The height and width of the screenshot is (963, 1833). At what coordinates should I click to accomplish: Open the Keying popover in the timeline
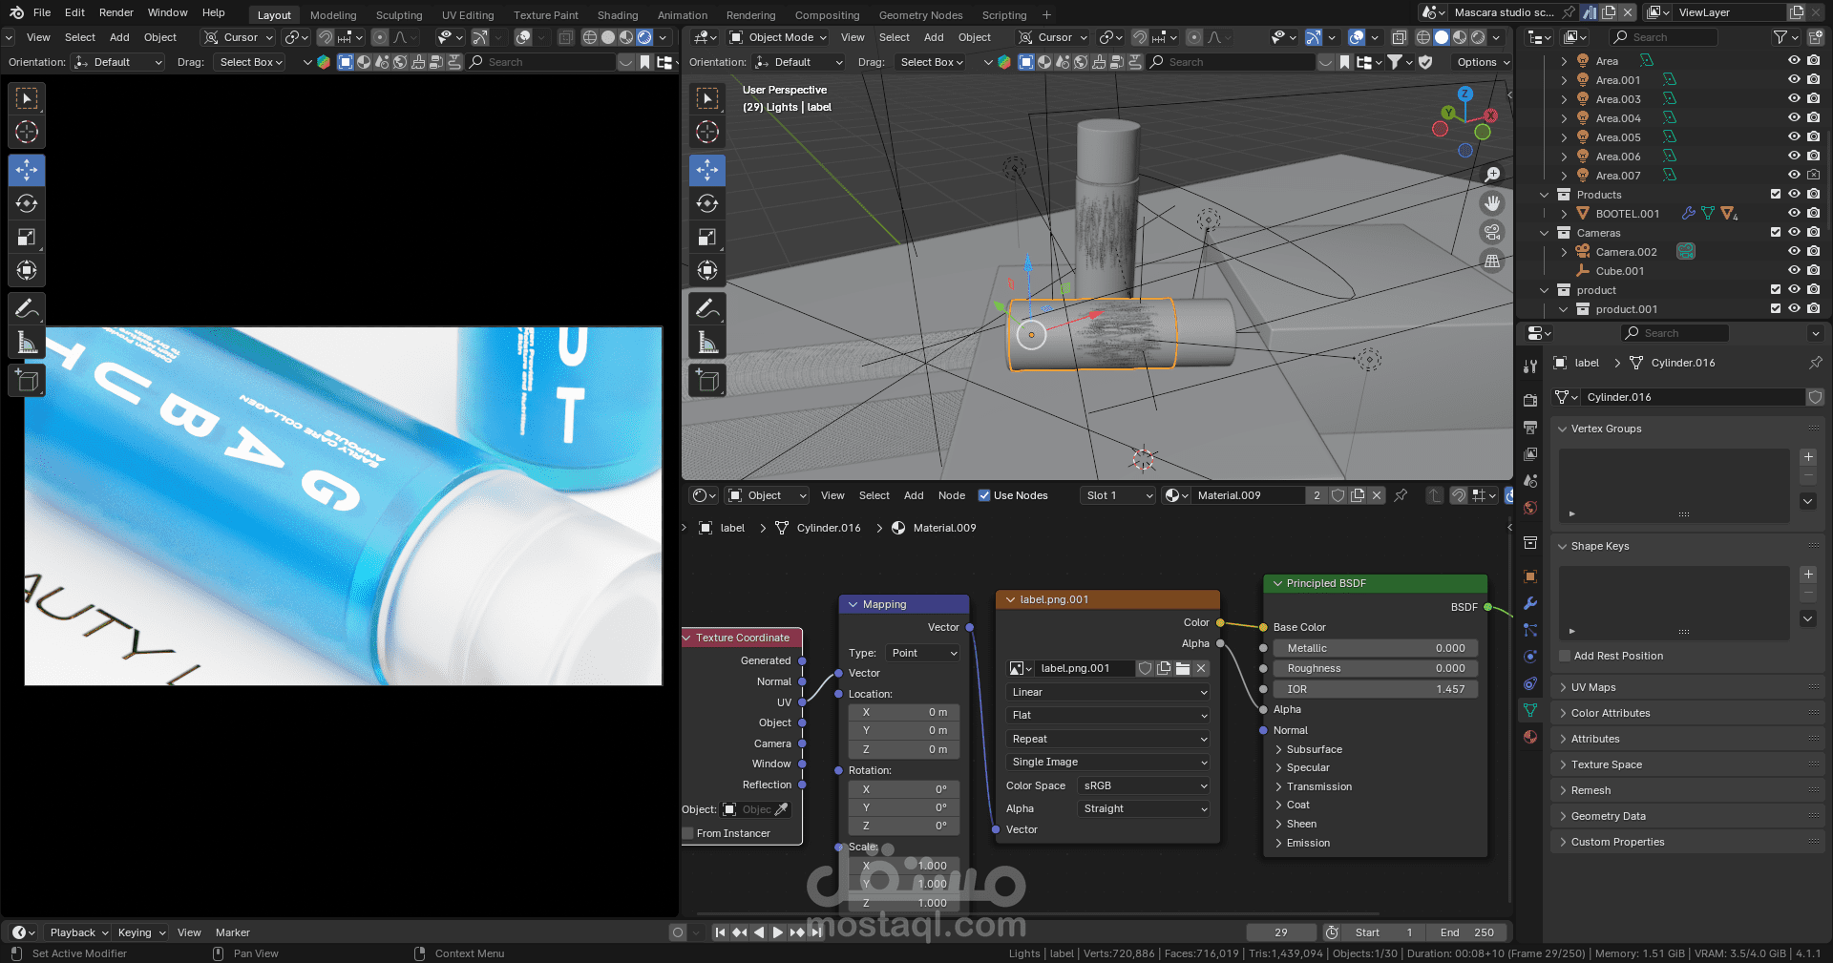pyautogui.click(x=140, y=932)
